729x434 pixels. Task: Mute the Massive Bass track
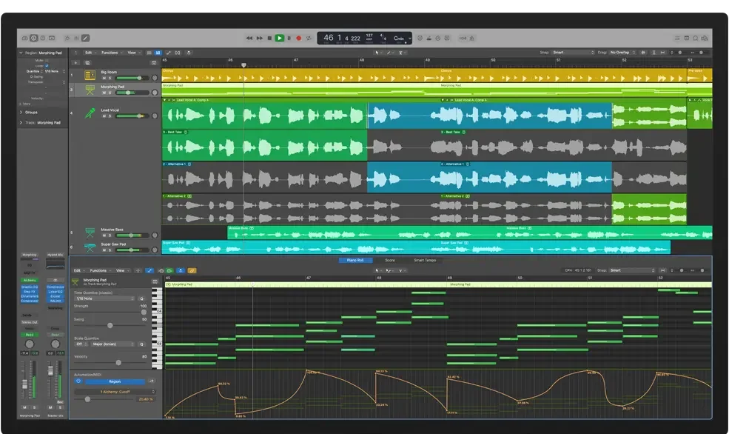pyautogui.click(x=103, y=236)
